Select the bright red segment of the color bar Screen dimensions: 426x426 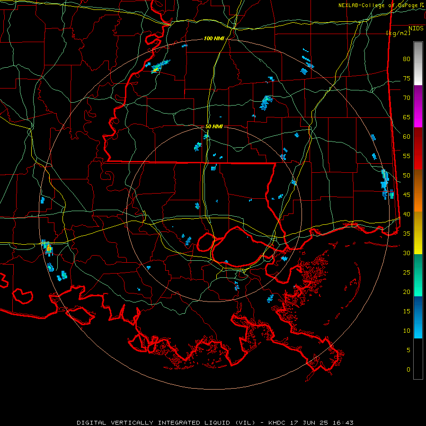click(418, 149)
